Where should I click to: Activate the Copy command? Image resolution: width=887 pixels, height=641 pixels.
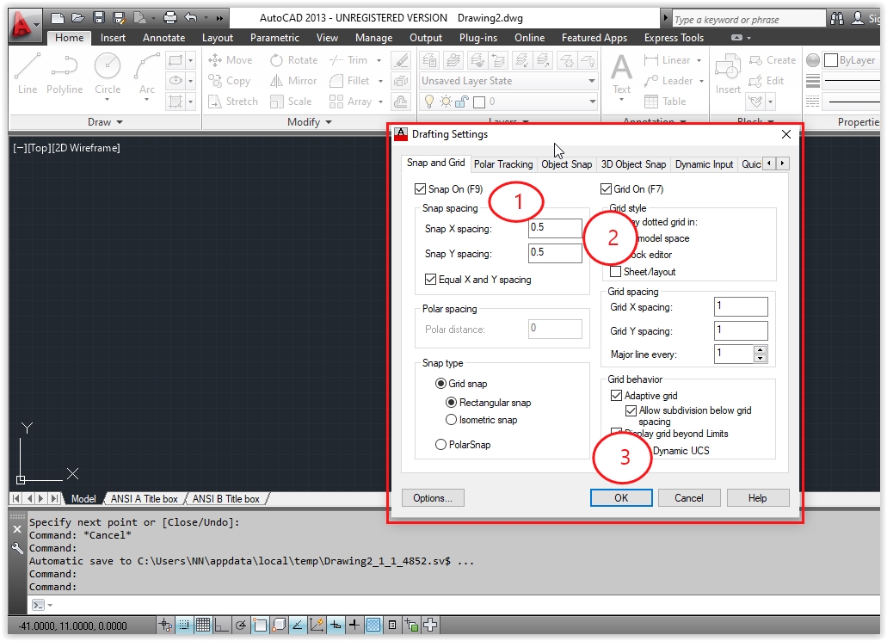[230, 81]
